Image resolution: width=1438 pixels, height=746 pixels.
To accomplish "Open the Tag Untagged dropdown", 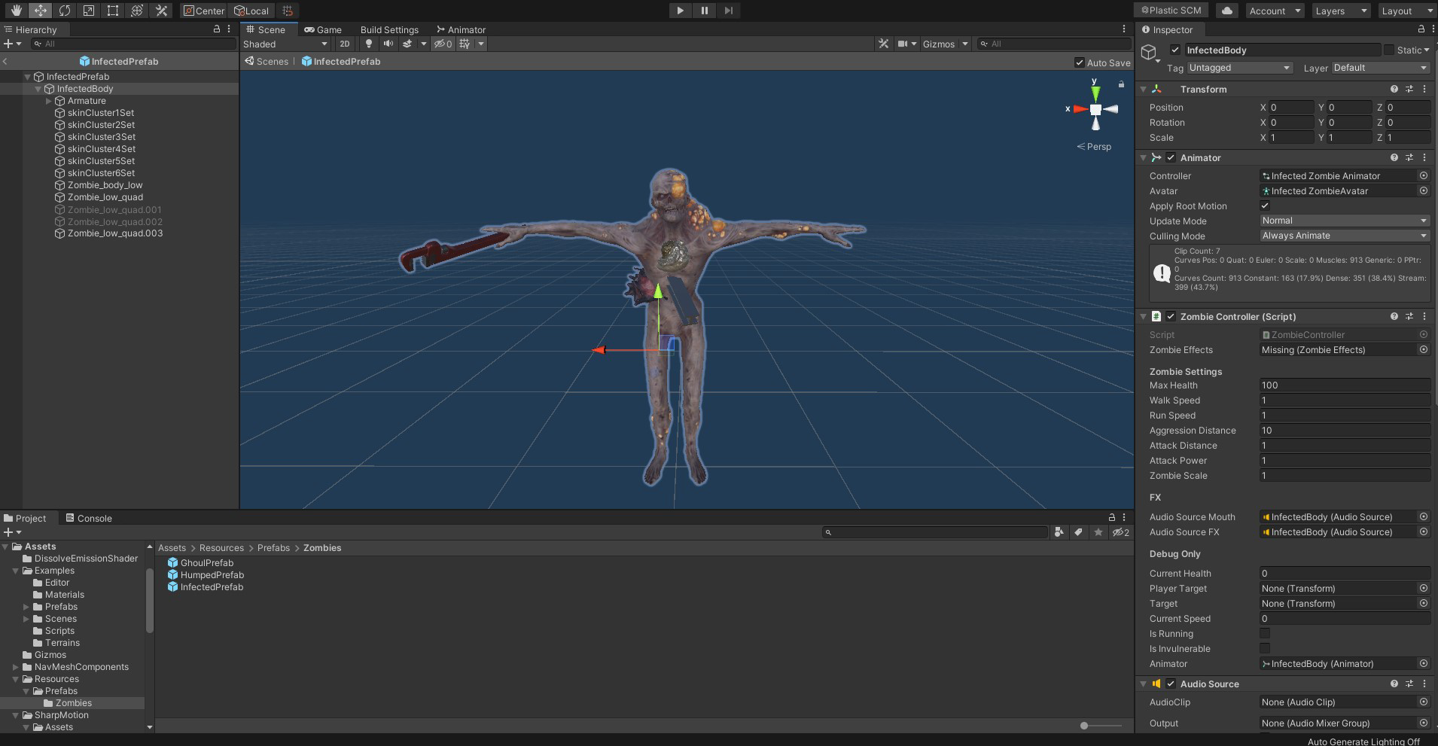I will tap(1239, 68).
